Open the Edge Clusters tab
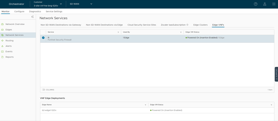The height and width of the screenshot is (121, 278). point(200,25)
